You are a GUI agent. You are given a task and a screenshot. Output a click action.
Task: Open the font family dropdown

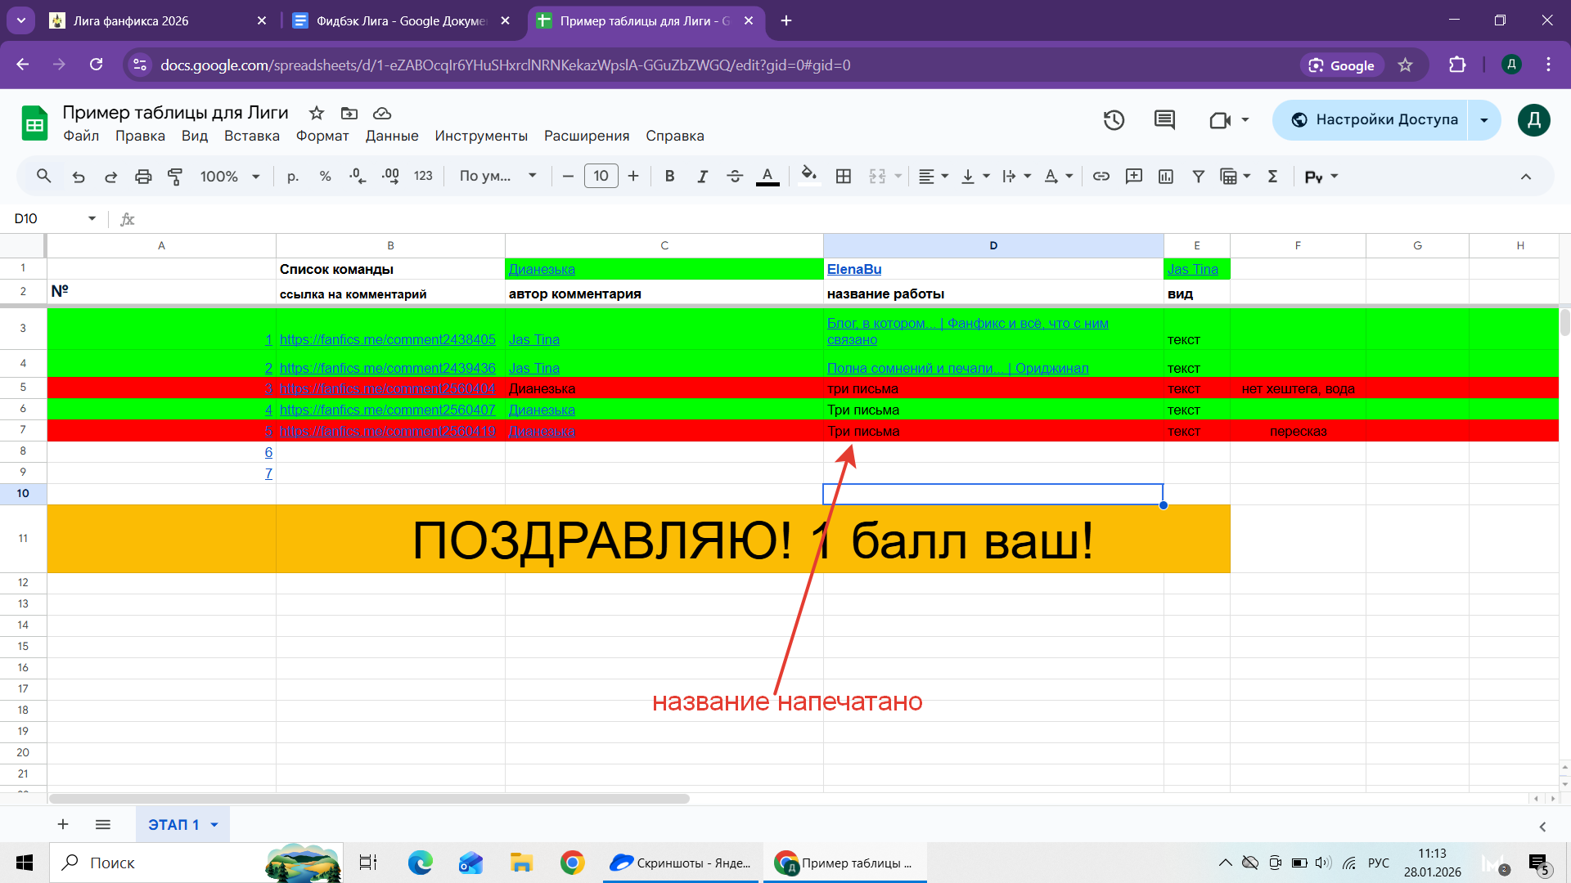point(497,176)
